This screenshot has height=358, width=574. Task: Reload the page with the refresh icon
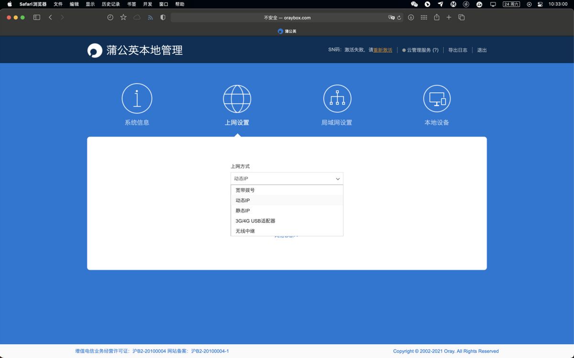(399, 18)
